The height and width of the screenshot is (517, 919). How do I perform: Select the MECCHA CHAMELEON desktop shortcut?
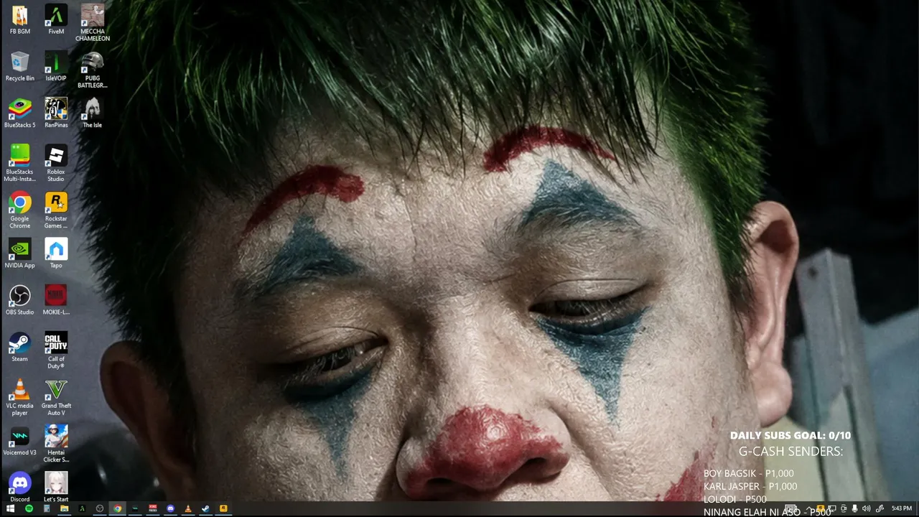tap(92, 23)
